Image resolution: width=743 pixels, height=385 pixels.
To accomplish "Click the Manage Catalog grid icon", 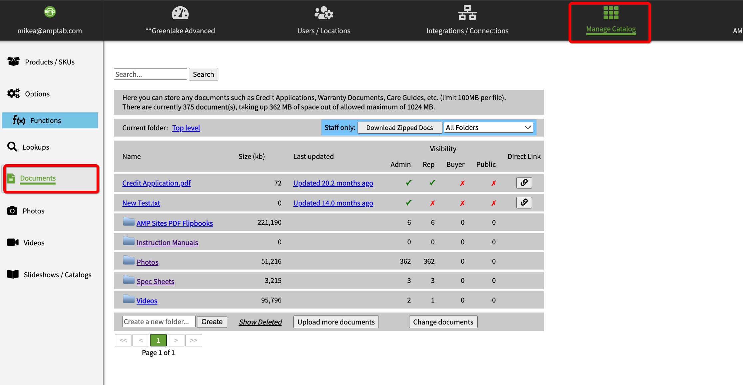I will click(x=611, y=13).
